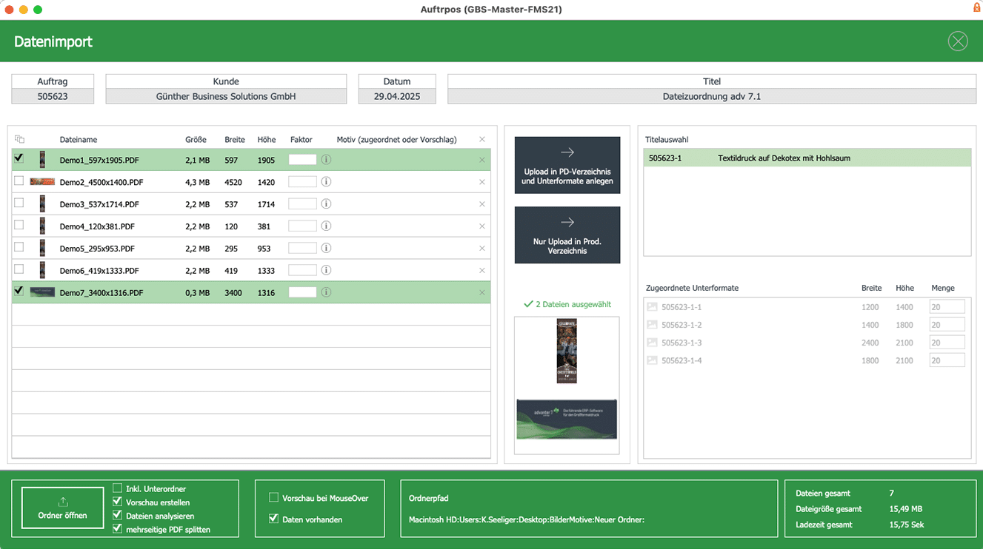The width and height of the screenshot is (983, 549).
Task: Click the image icon beside subformat 505623-1-3
Action: pos(652,343)
